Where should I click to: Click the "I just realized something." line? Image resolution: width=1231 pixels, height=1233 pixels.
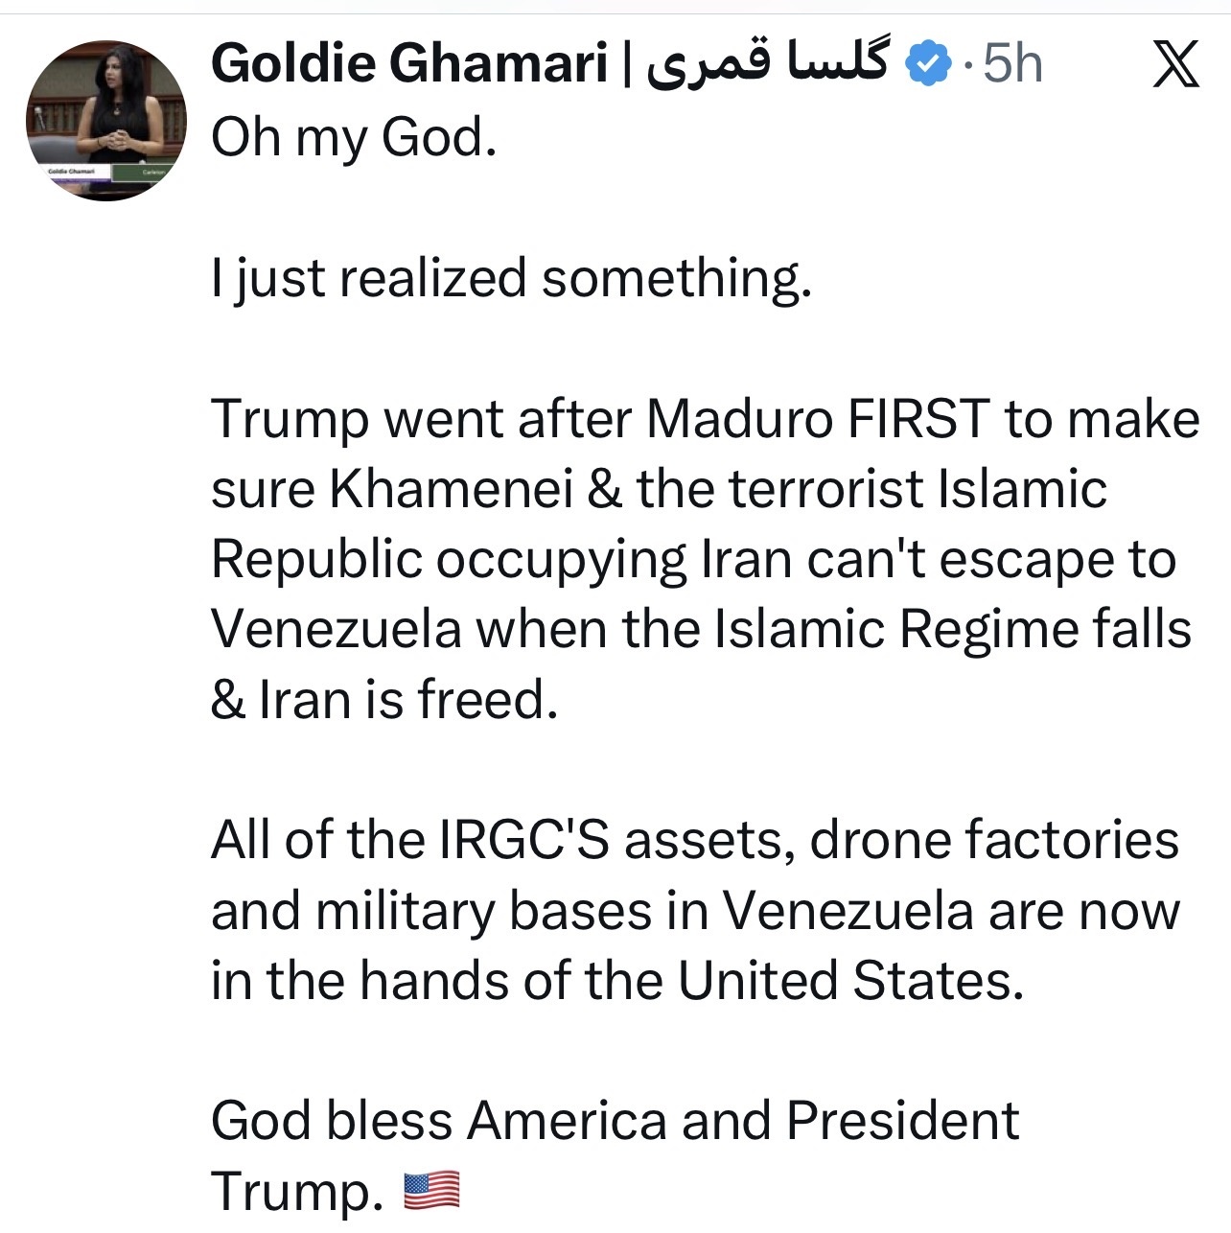tap(511, 278)
